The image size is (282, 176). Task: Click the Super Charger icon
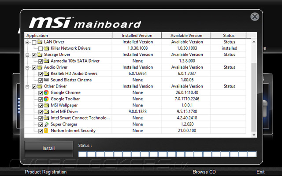pos(46,124)
